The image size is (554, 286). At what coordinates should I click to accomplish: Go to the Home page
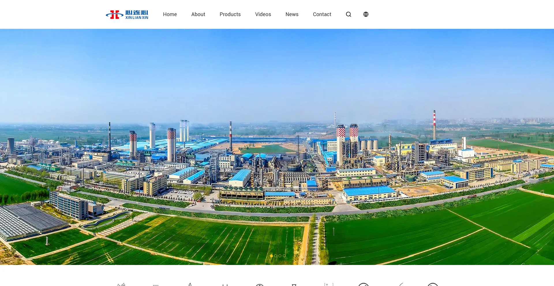click(x=170, y=14)
